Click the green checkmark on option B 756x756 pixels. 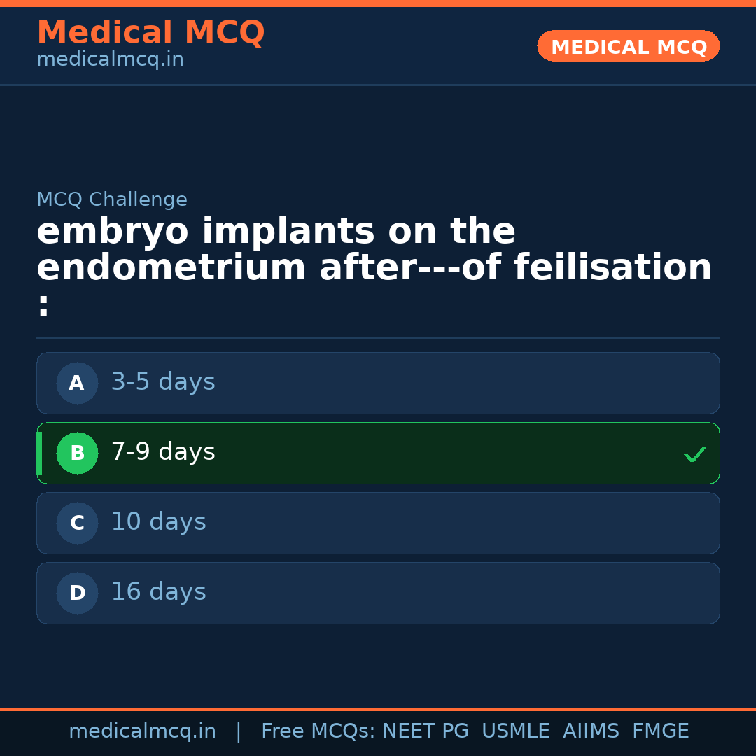pos(694,455)
